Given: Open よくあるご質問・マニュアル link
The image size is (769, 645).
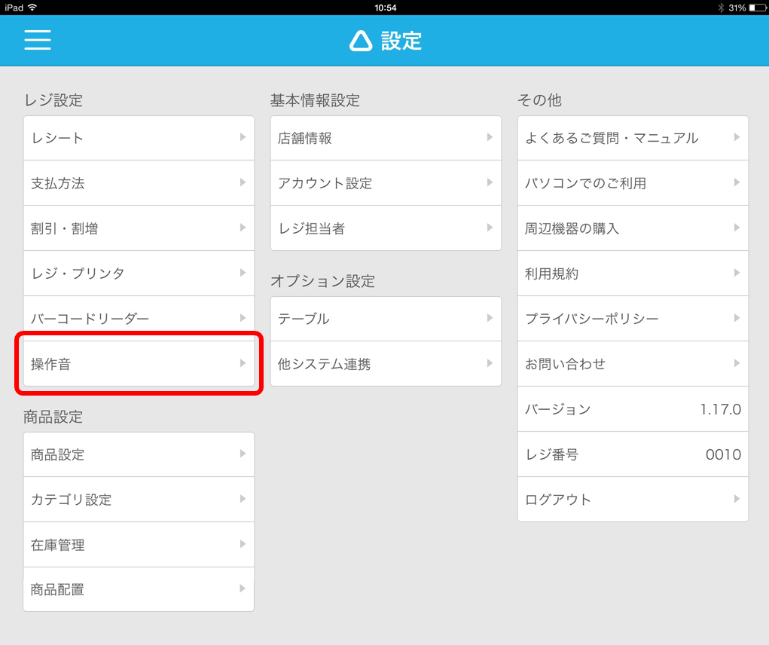Looking at the screenshot, I should click(633, 138).
